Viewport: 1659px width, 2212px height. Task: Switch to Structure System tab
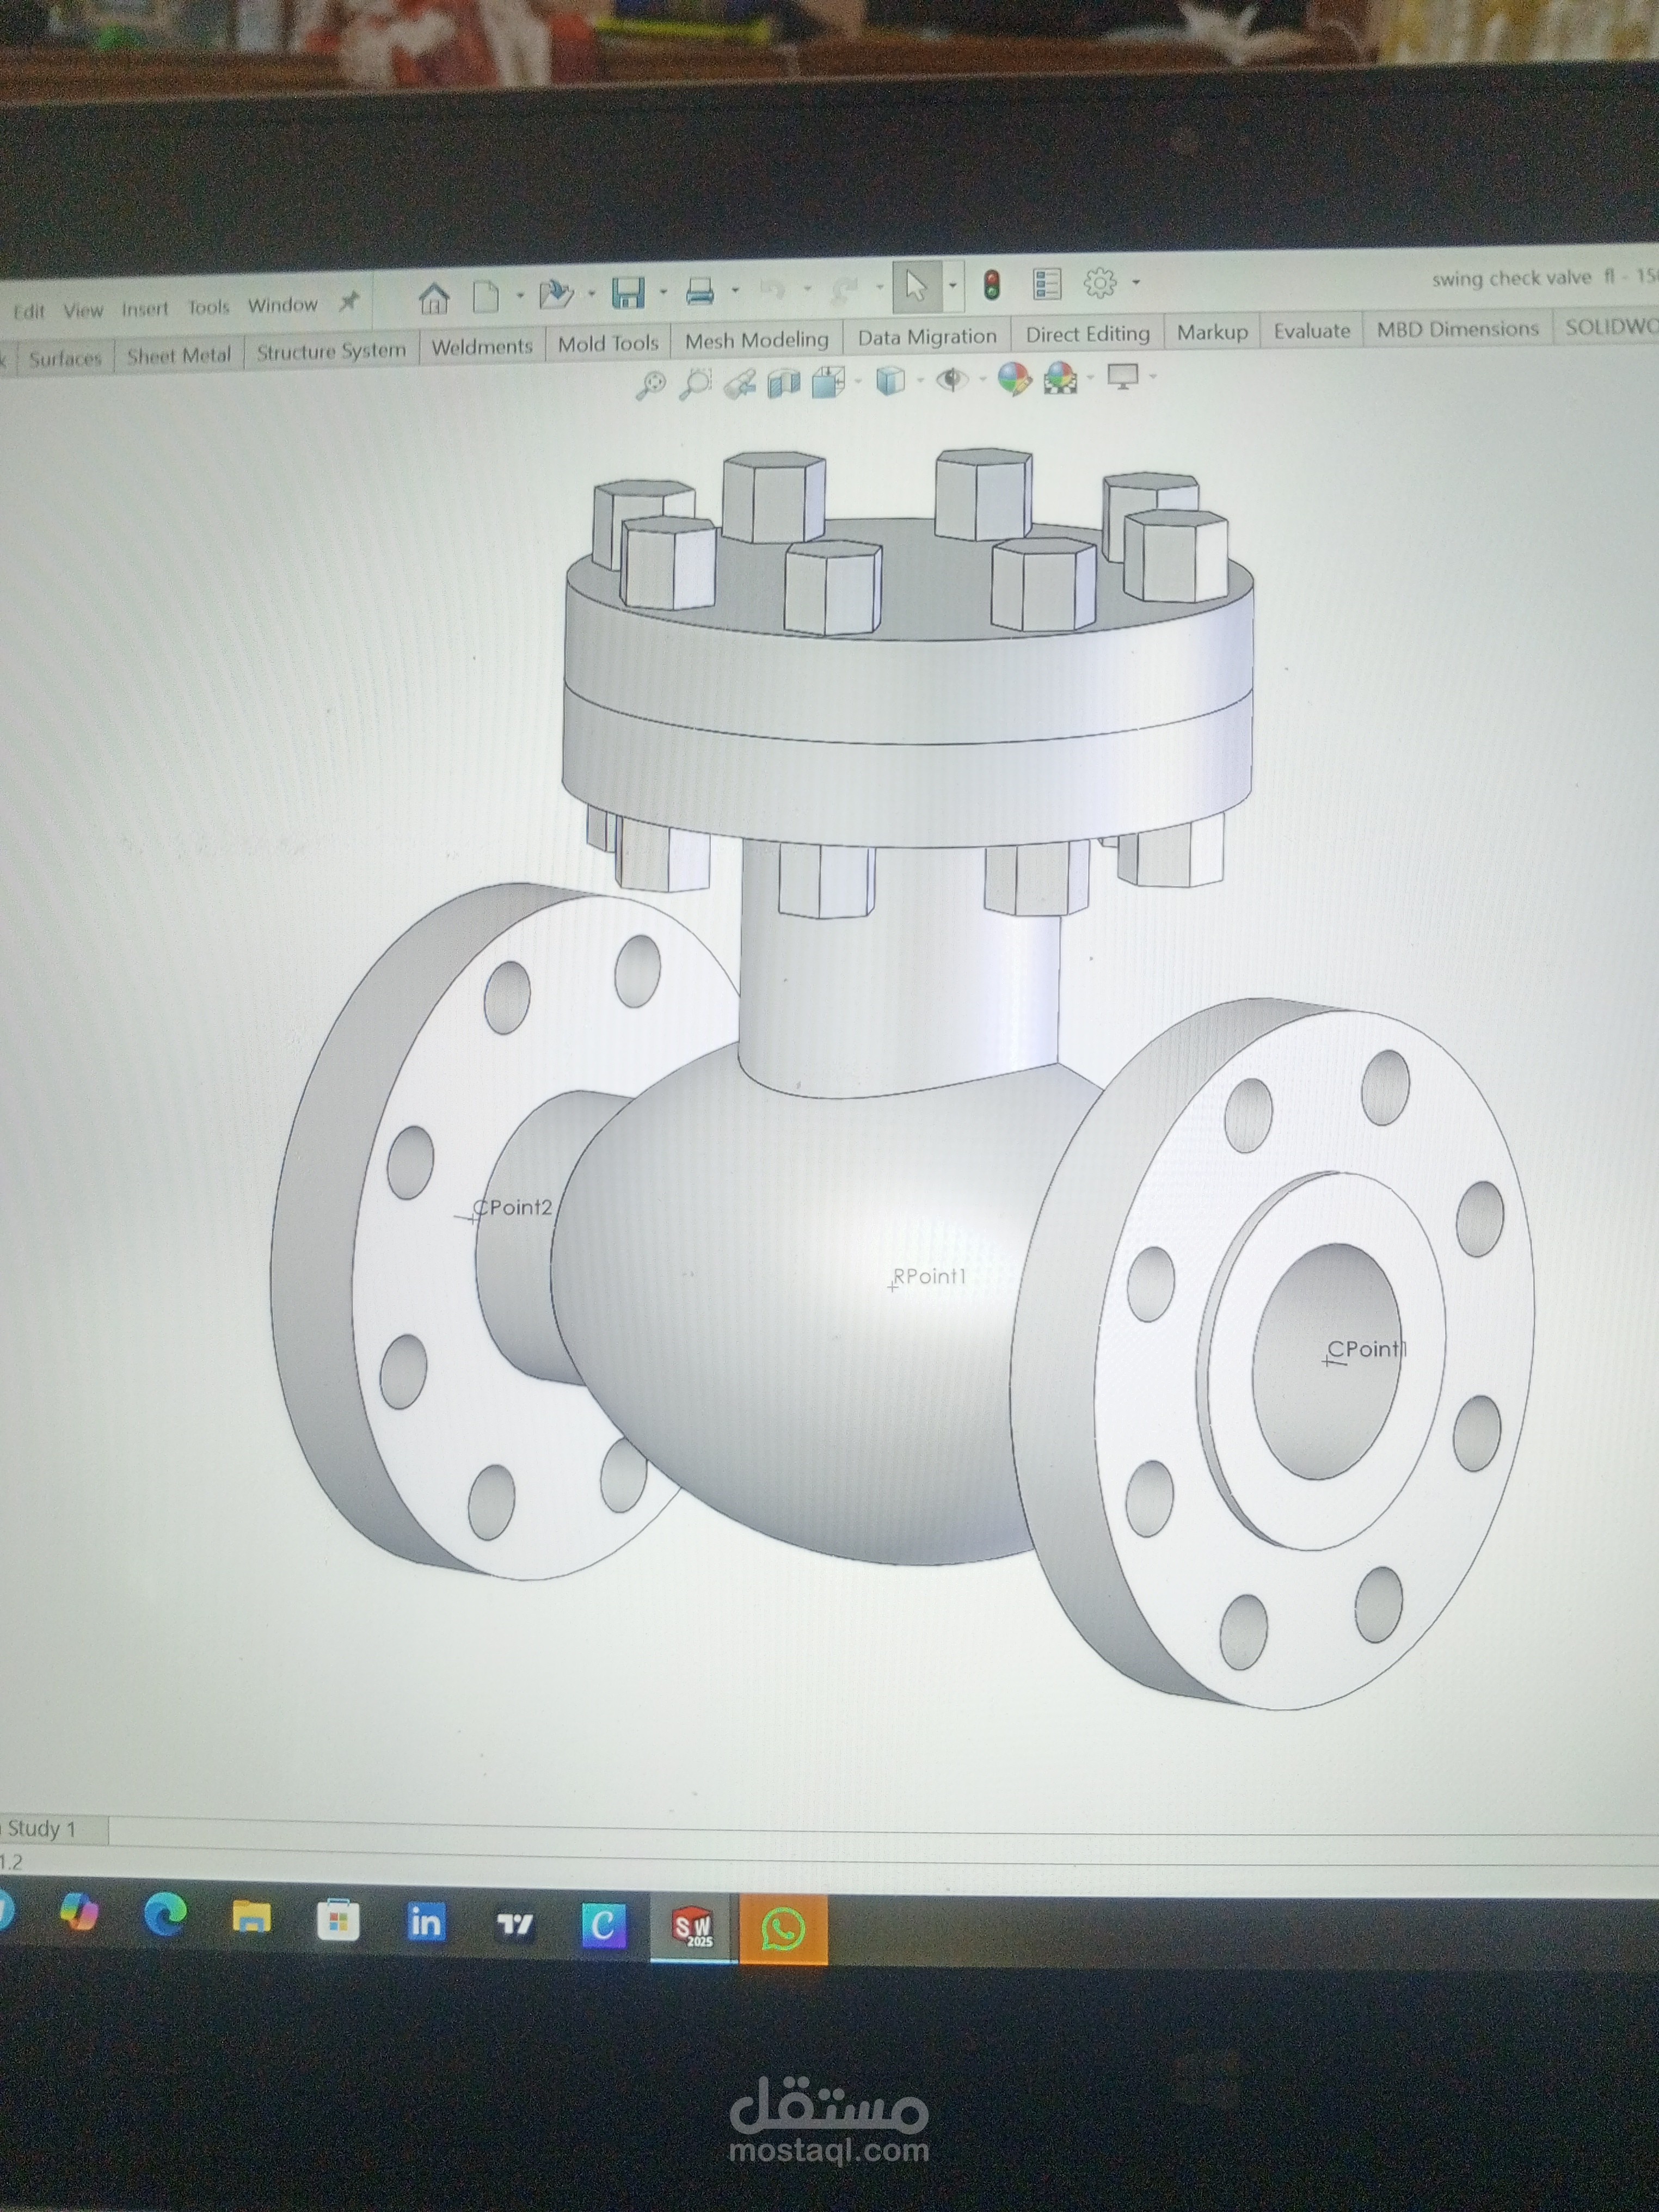pyautogui.click(x=331, y=351)
